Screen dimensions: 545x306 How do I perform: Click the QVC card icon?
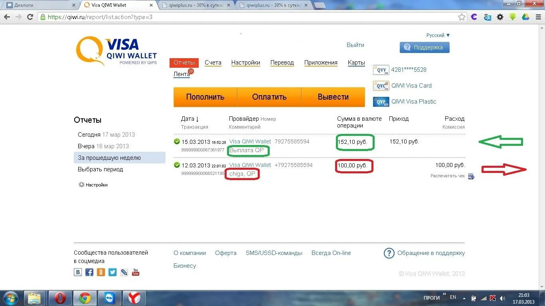tap(381, 86)
